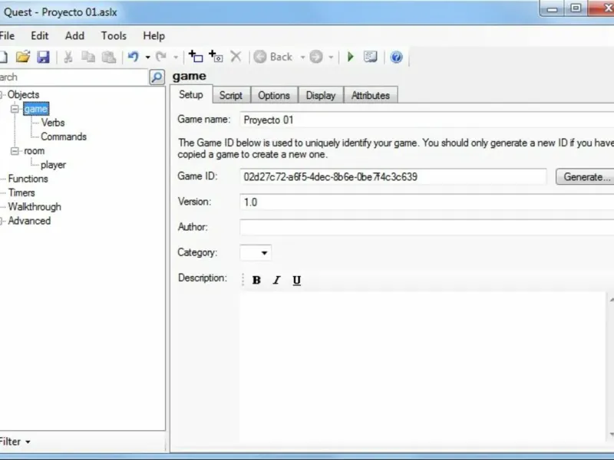Image resolution: width=614 pixels, height=460 pixels.
Task: Maximize the Quest window
Action: coord(576,8)
